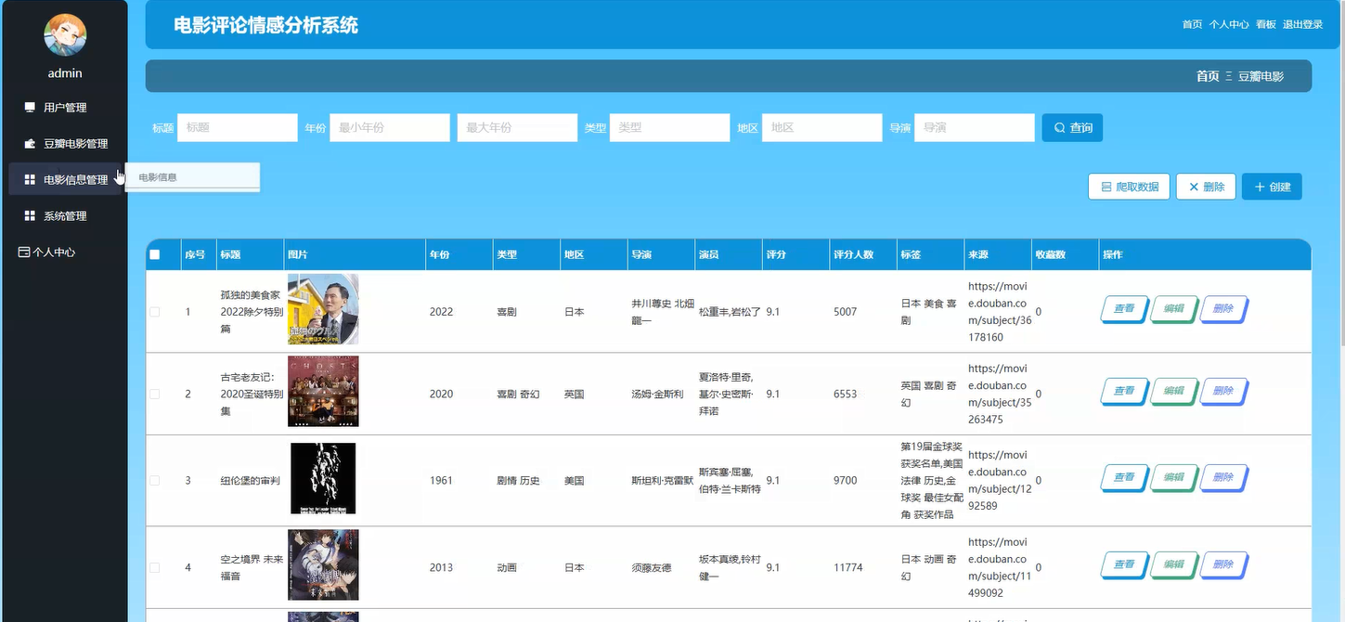Click the genre cell 剧情 历史
This screenshot has height=622, width=1345.
pos(518,480)
